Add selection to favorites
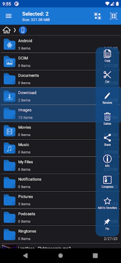This screenshot has width=121, height=263. coord(107,203)
